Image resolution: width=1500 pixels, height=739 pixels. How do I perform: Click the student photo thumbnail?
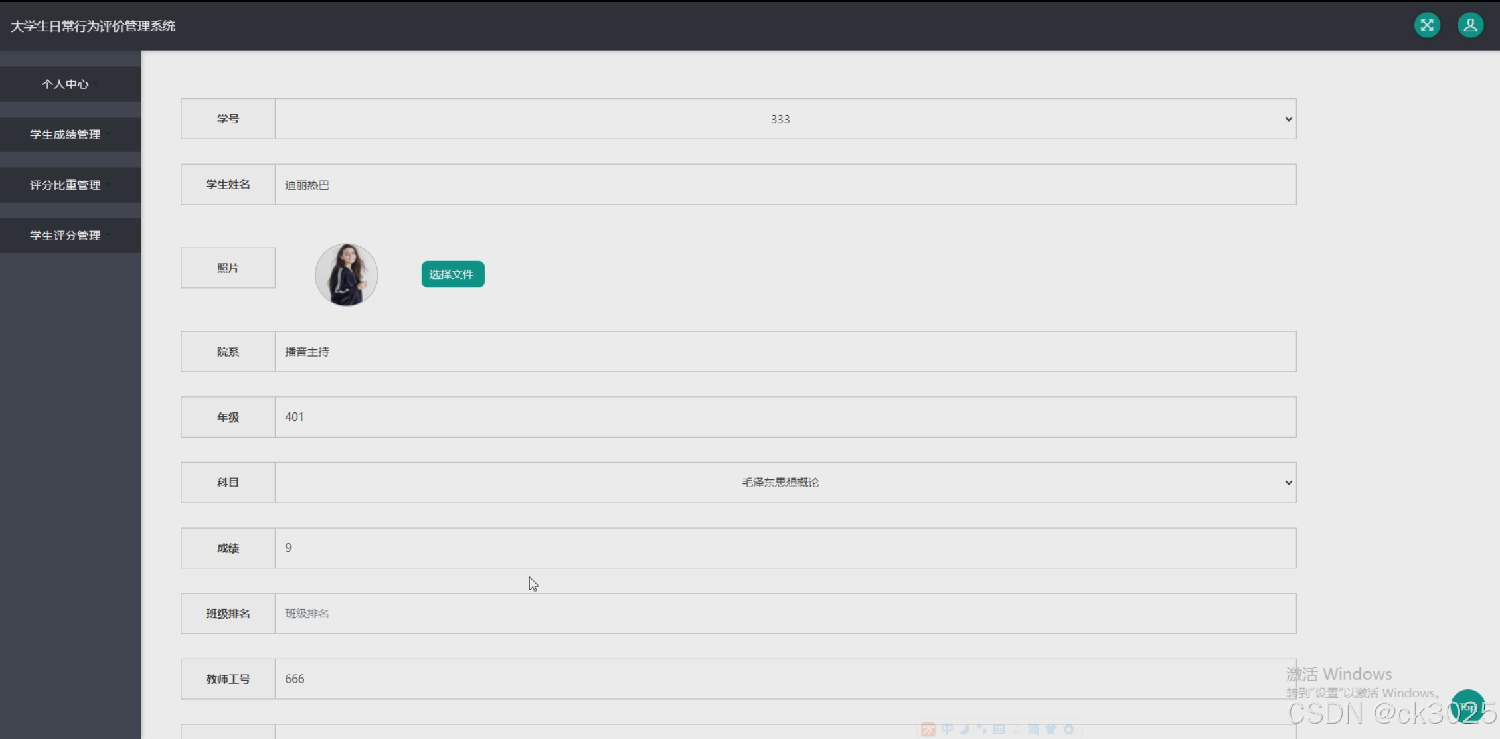point(346,274)
